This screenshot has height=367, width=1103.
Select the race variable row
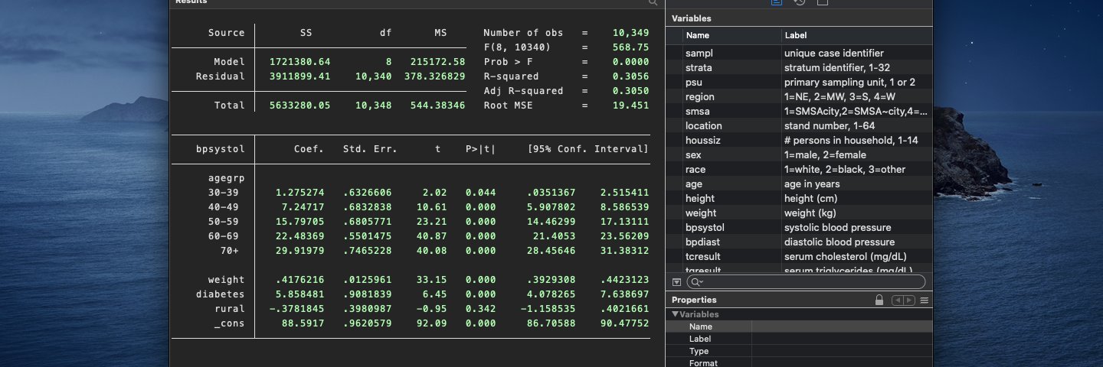click(x=800, y=170)
